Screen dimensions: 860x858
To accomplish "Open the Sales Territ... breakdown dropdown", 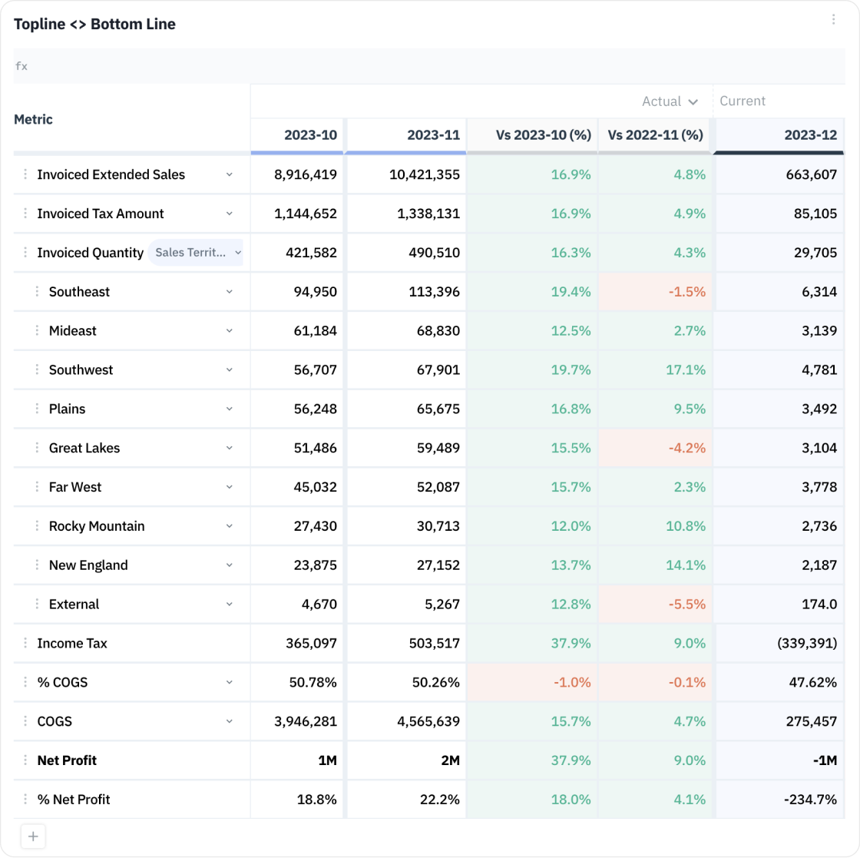I will (x=196, y=253).
